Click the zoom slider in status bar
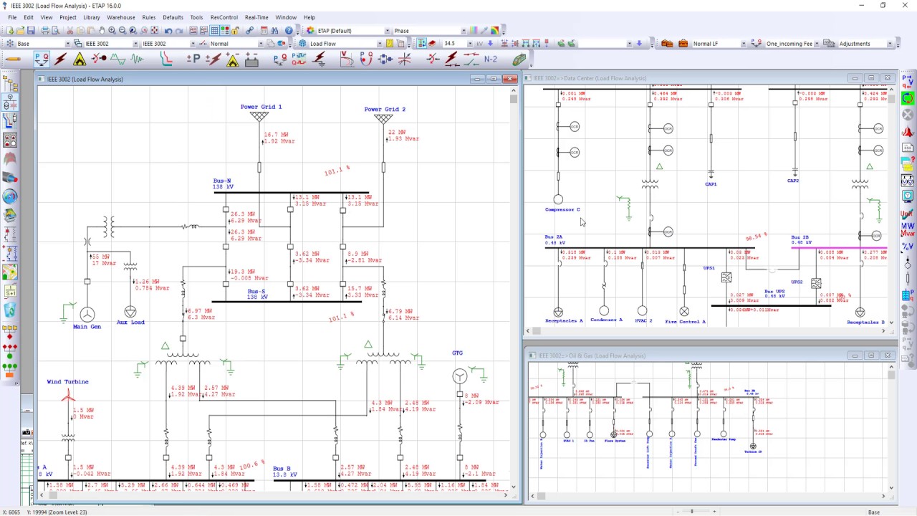The width and height of the screenshot is (917, 516). pyautogui.click(x=691, y=512)
